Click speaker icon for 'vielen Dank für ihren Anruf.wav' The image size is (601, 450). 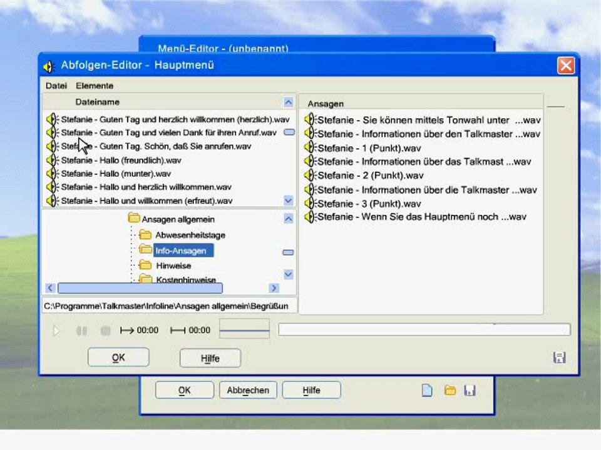click(52, 132)
